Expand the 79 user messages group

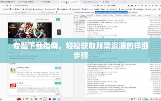pos(75,22)
